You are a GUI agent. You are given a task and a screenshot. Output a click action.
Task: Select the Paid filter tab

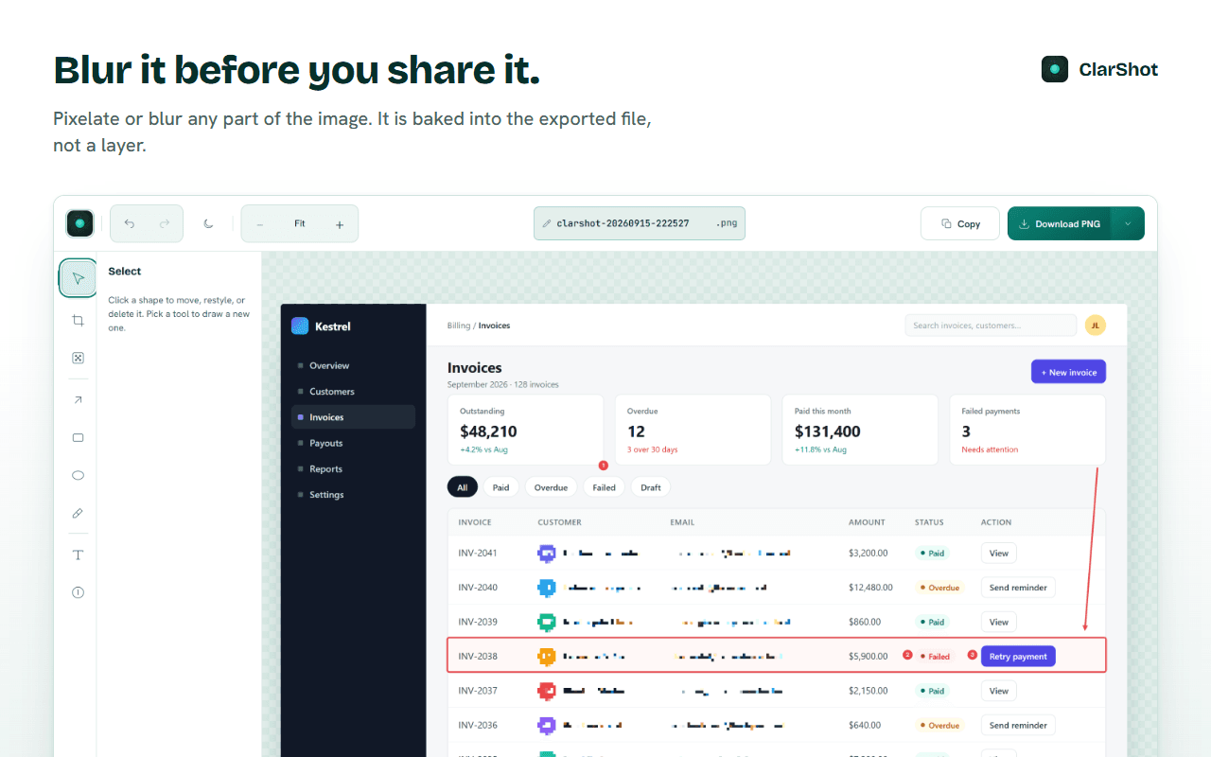click(500, 487)
